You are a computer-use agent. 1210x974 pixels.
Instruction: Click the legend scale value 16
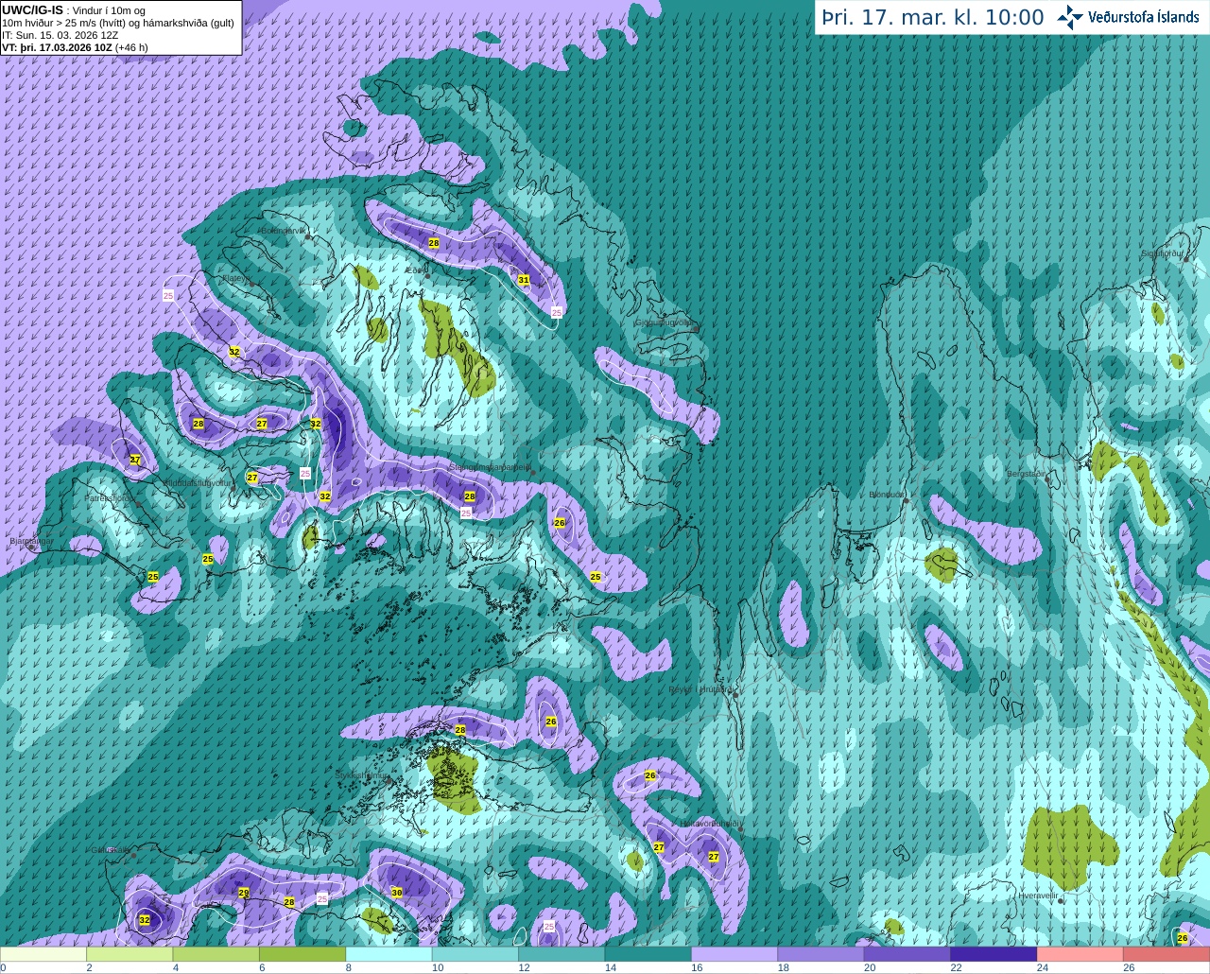[x=696, y=968]
